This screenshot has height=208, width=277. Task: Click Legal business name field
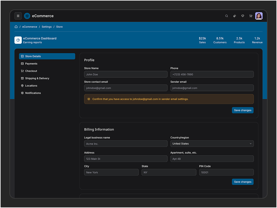click(x=126, y=144)
